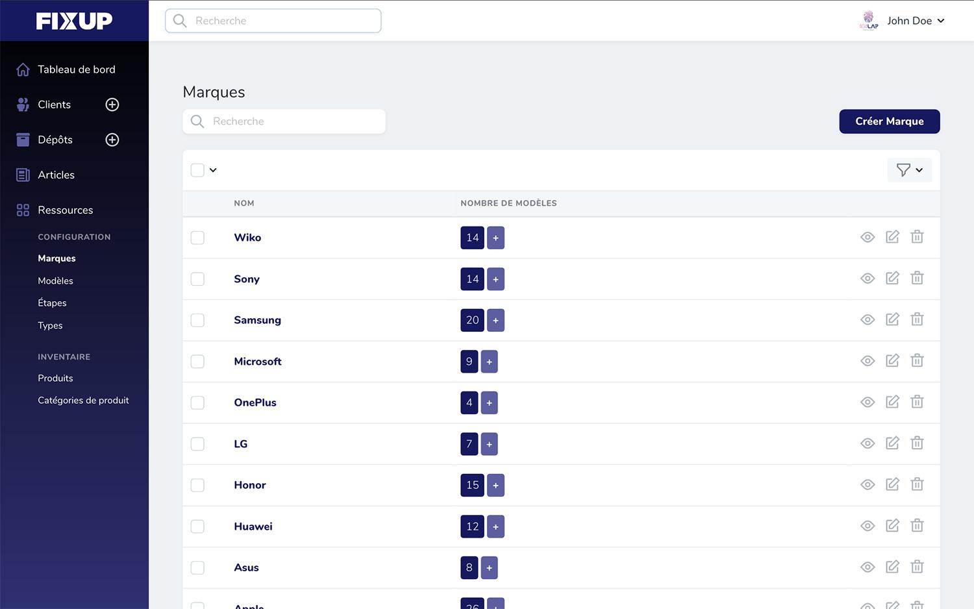974x609 pixels.
Task: Open the Modèles submenu item
Action: (x=55, y=280)
